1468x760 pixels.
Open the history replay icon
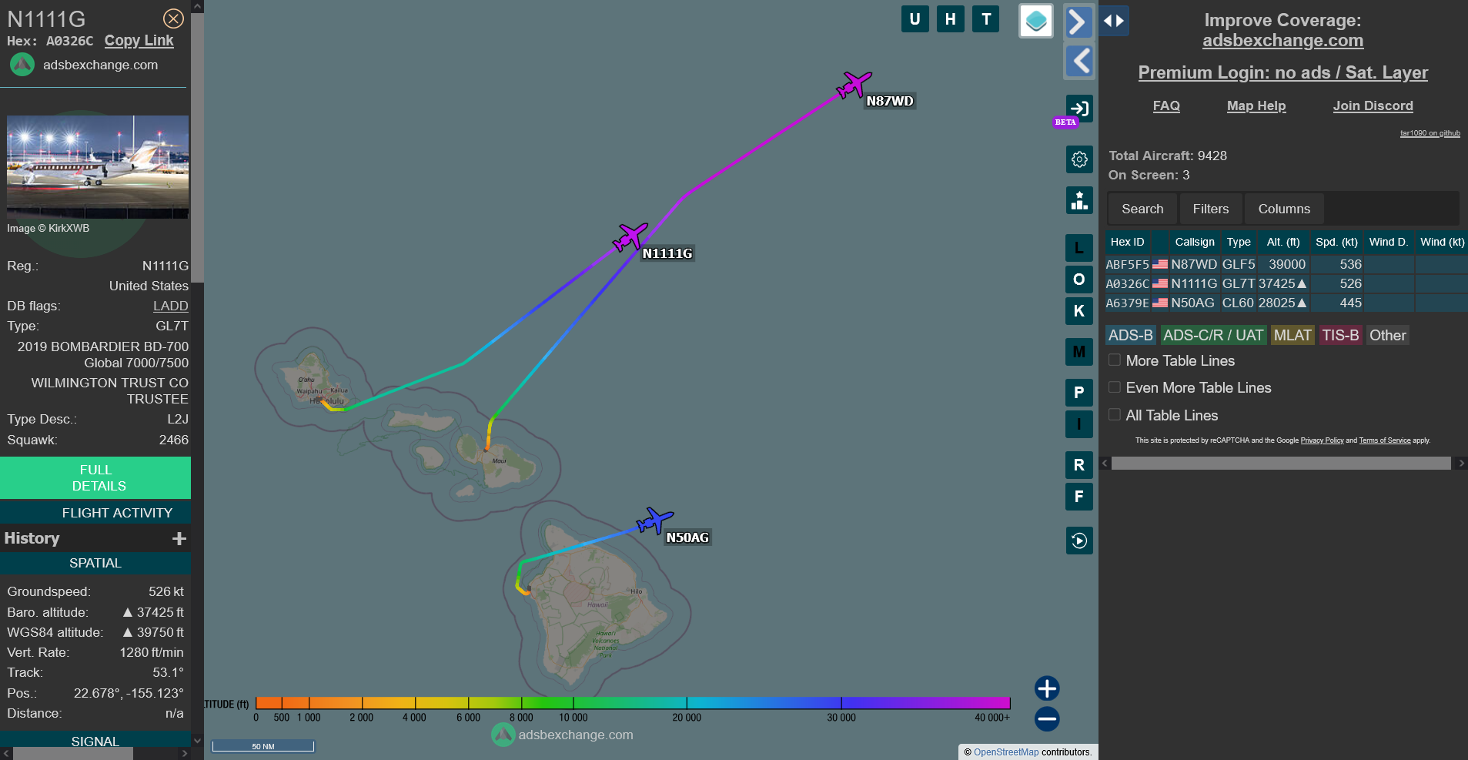click(x=1079, y=541)
